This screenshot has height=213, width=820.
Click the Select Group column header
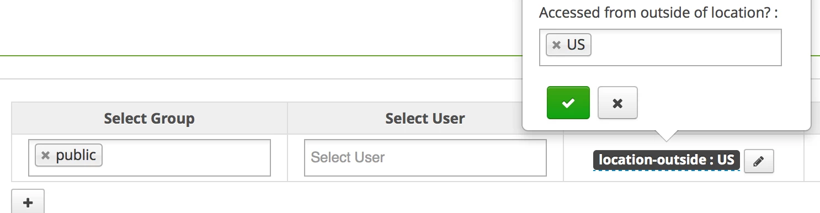tap(149, 118)
